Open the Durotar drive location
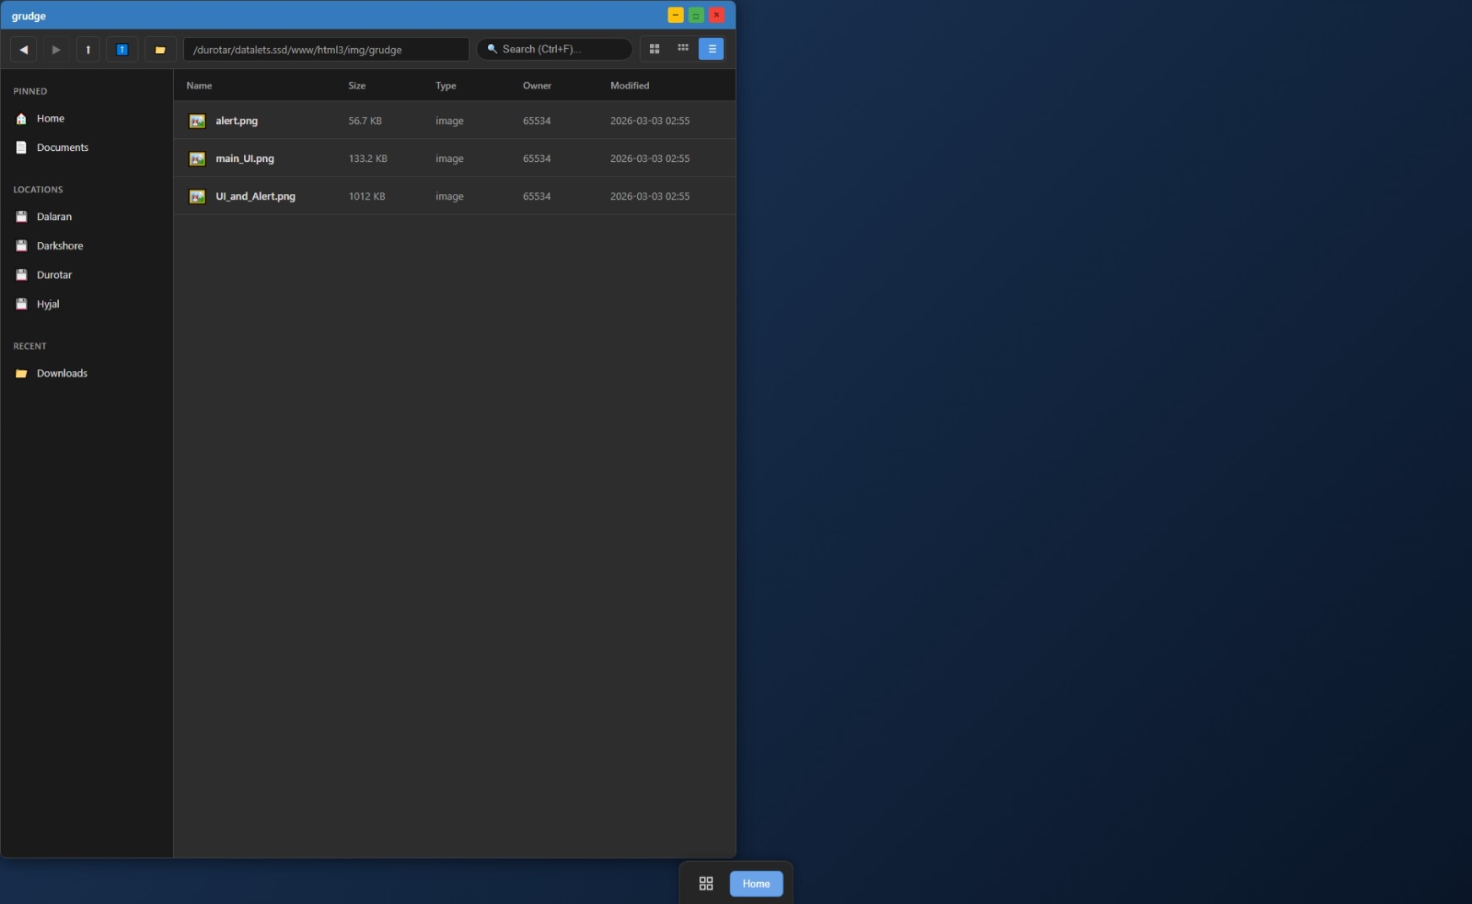Viewport: 1472px width, 904px height. tap(54, 275)
